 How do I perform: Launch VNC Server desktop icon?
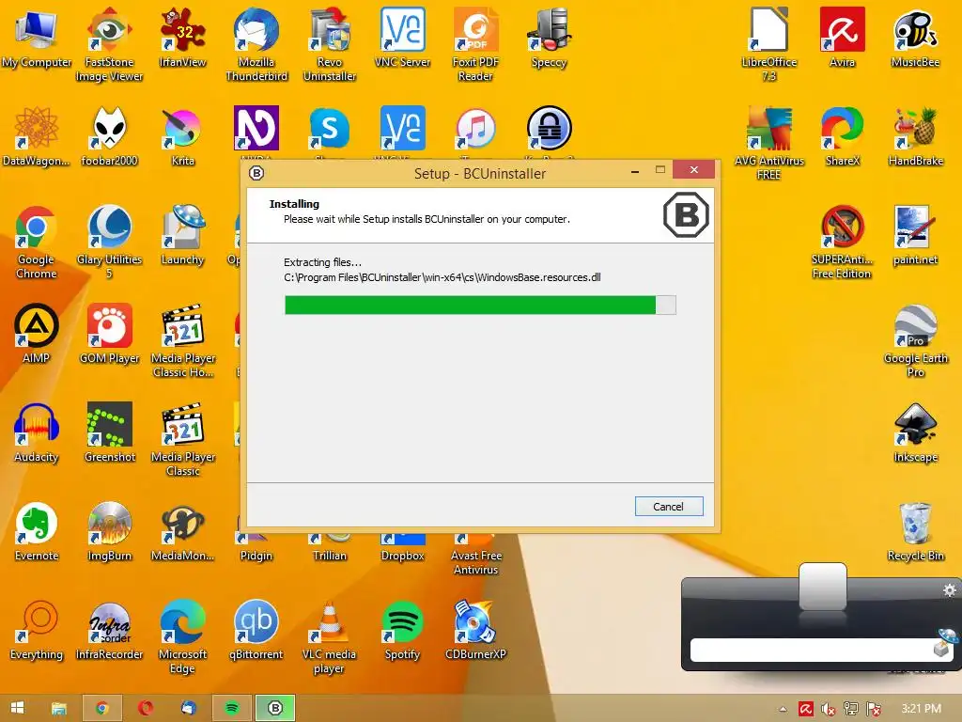[402, 39]
